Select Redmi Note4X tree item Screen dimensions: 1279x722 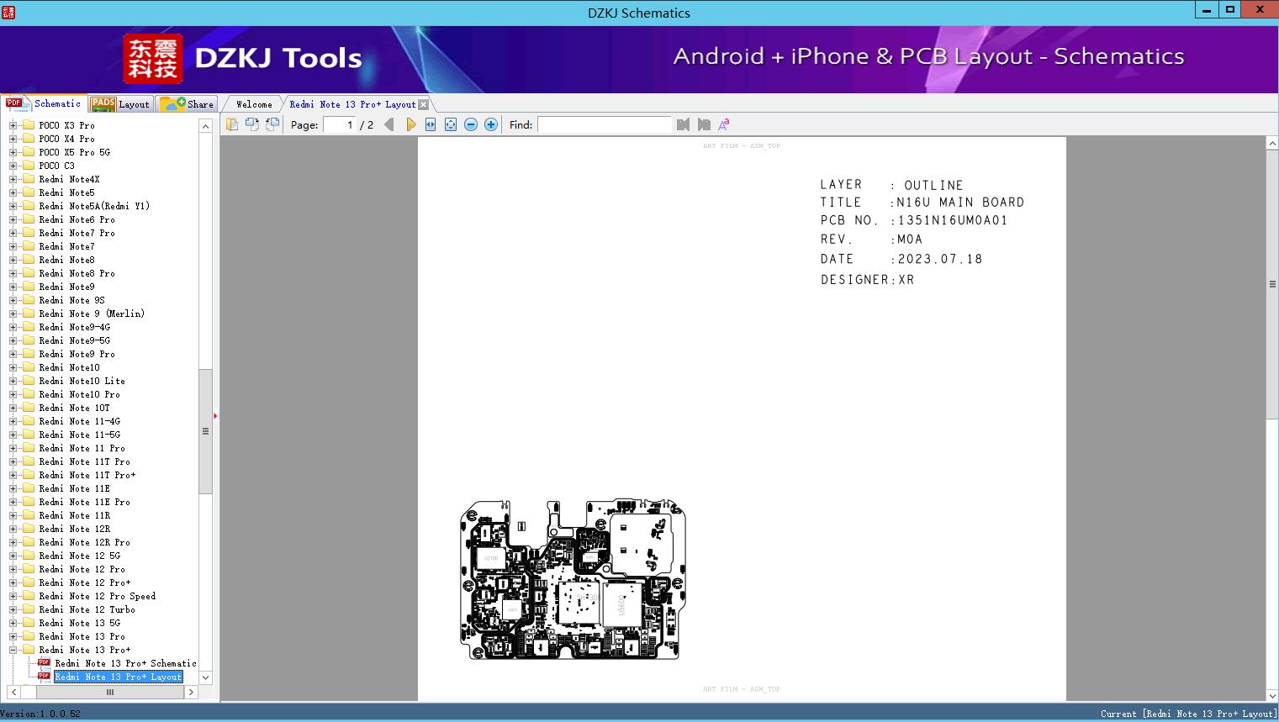click(x=69, y=179)
